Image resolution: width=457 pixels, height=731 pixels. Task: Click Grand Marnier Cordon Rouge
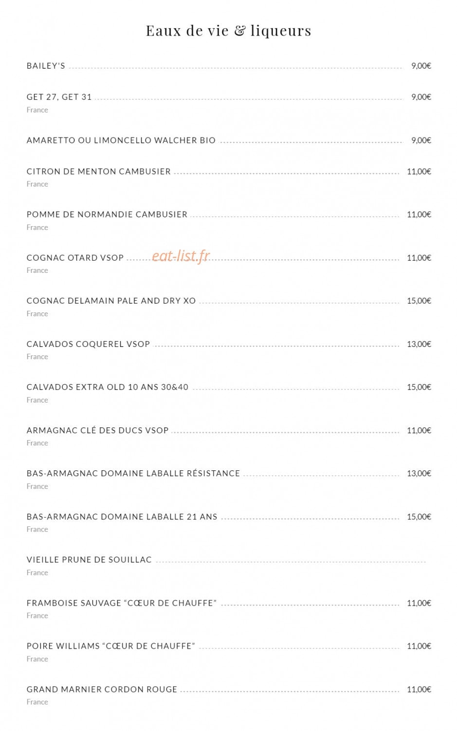pyautogui.click(x=102, y=689)
